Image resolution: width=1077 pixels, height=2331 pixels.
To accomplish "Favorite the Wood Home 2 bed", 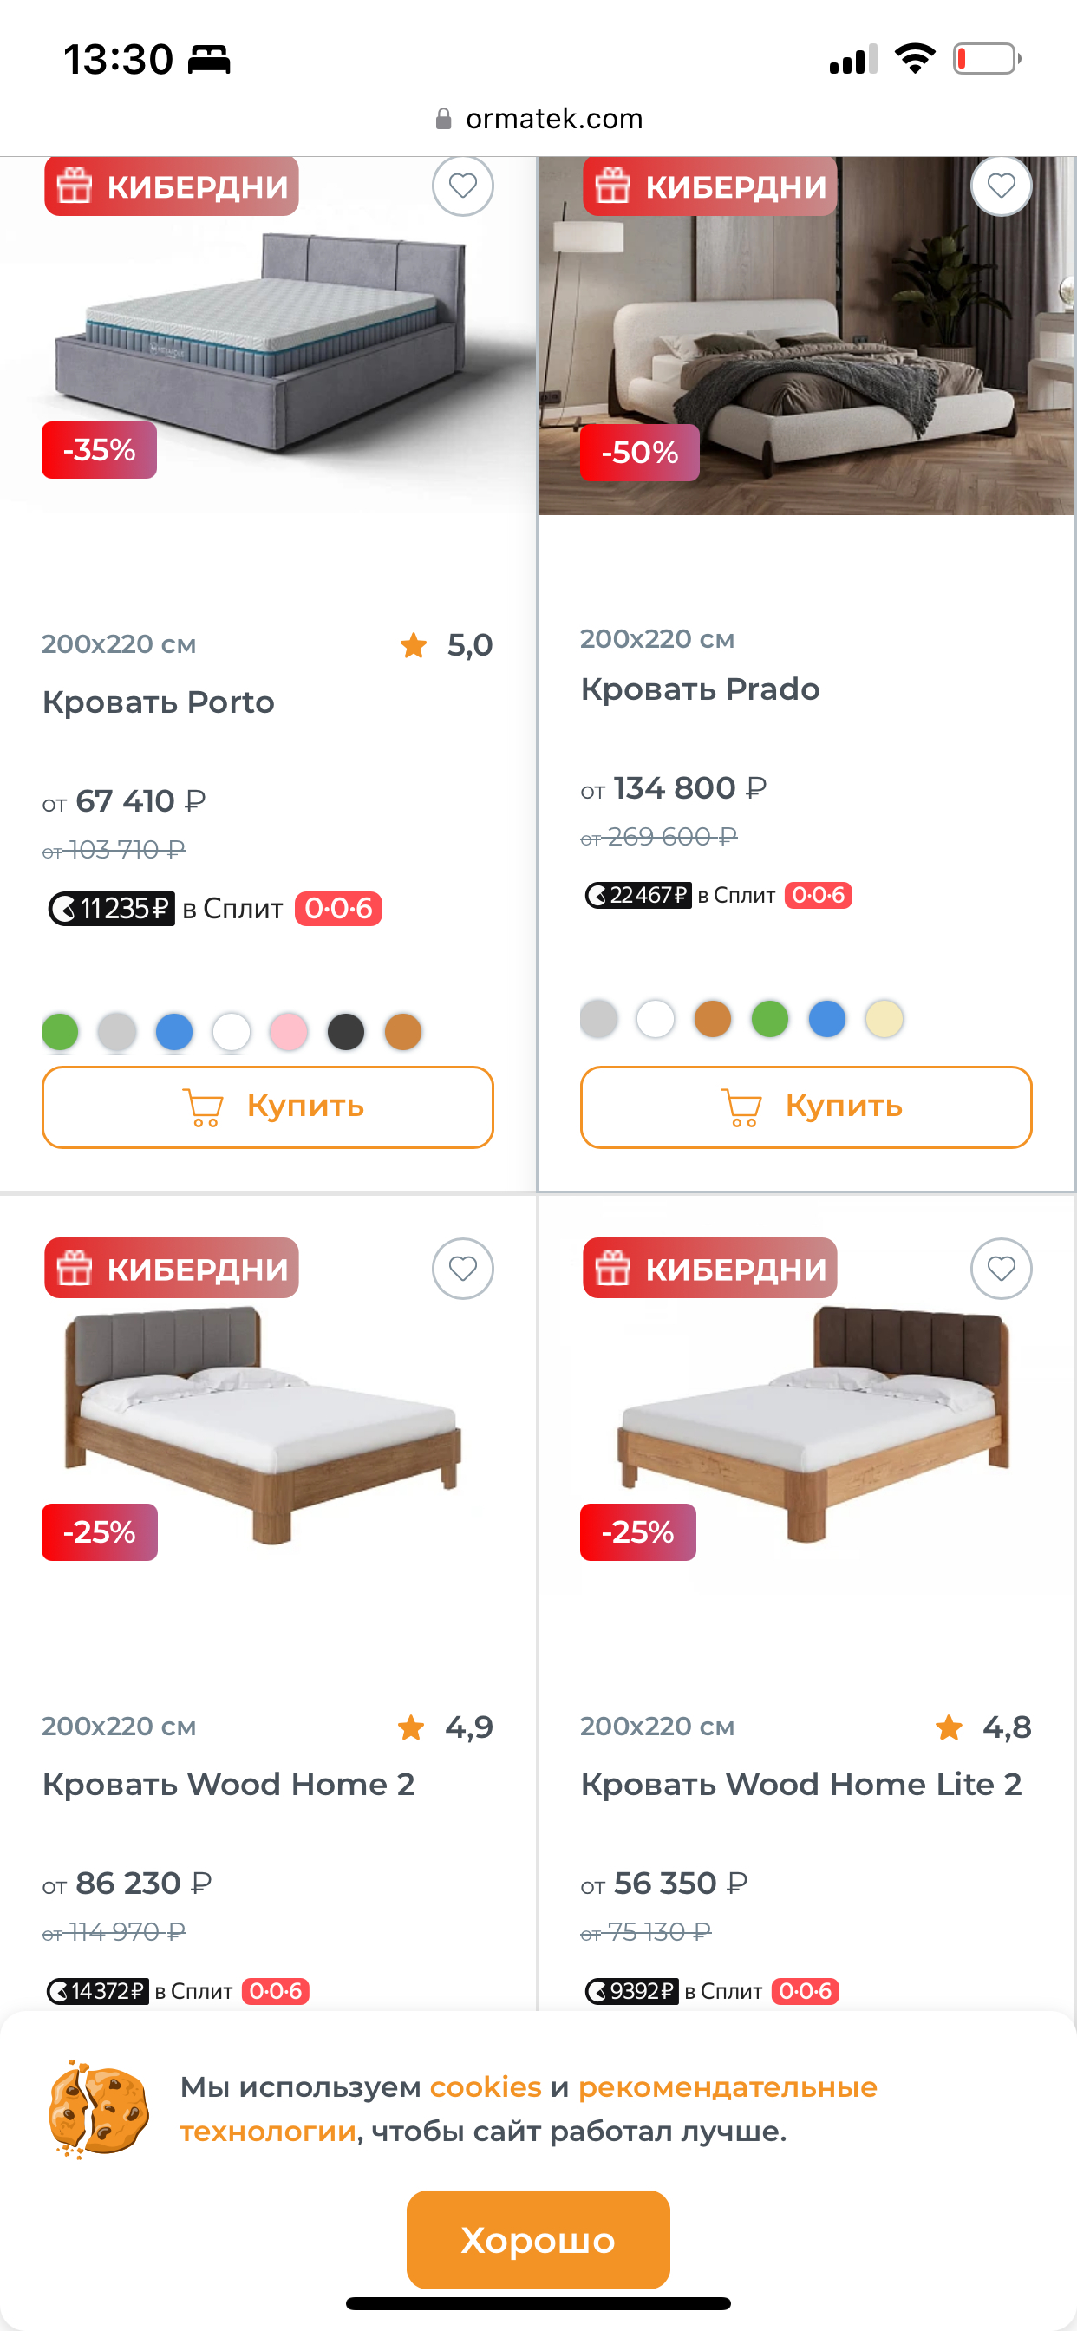I will tap(462, 1269).
